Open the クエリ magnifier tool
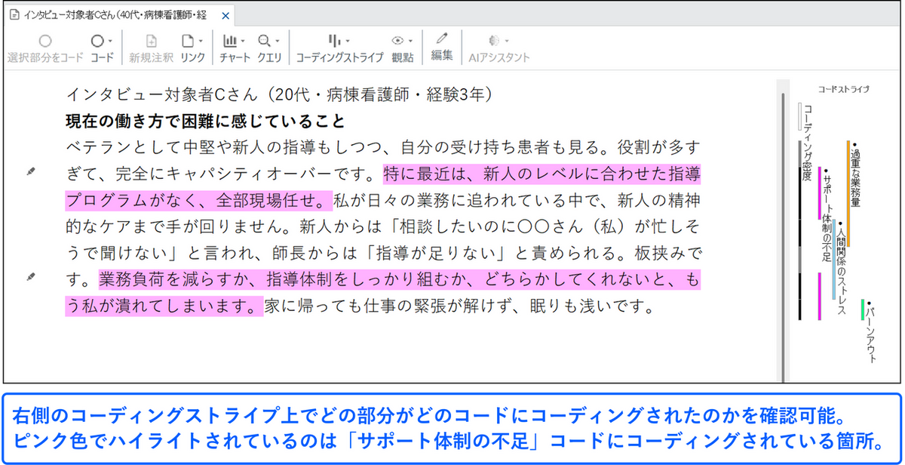 coord(265,41)
